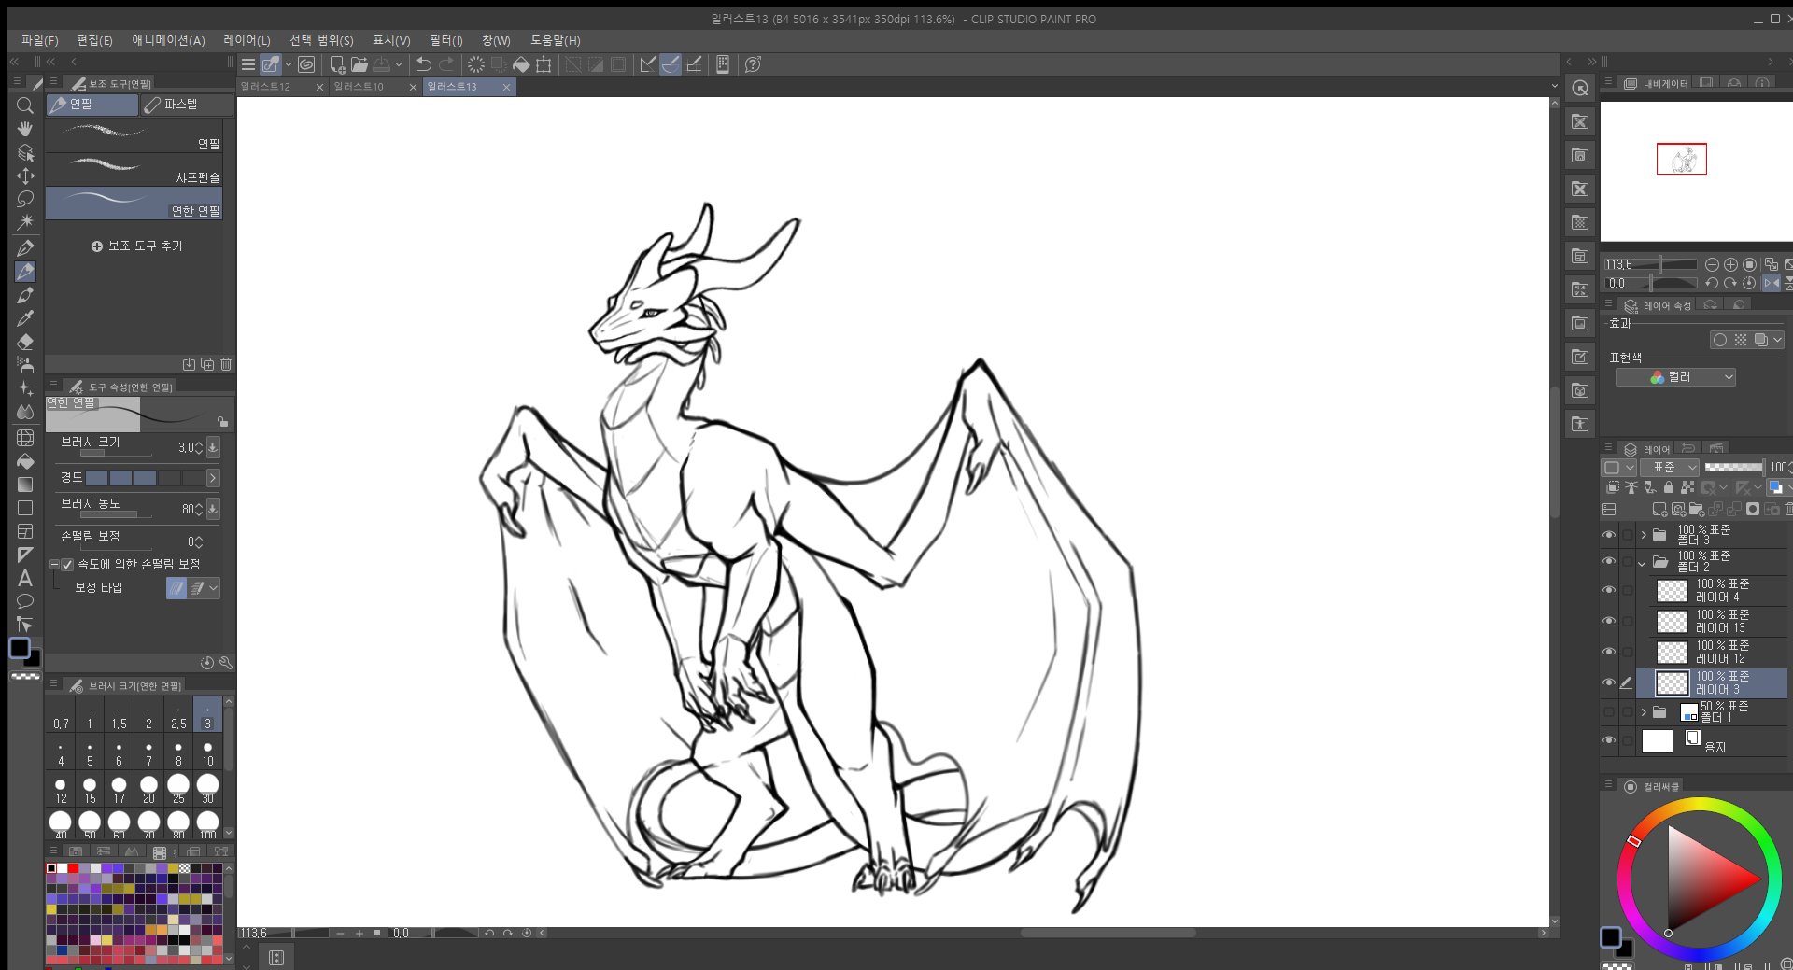Hide 레이어 4 eye icon

click(x=1609, y=590)
